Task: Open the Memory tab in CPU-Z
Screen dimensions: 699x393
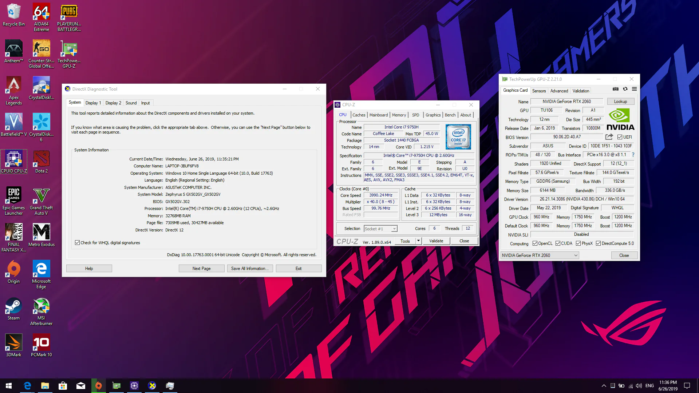Action: coord(399,115)
